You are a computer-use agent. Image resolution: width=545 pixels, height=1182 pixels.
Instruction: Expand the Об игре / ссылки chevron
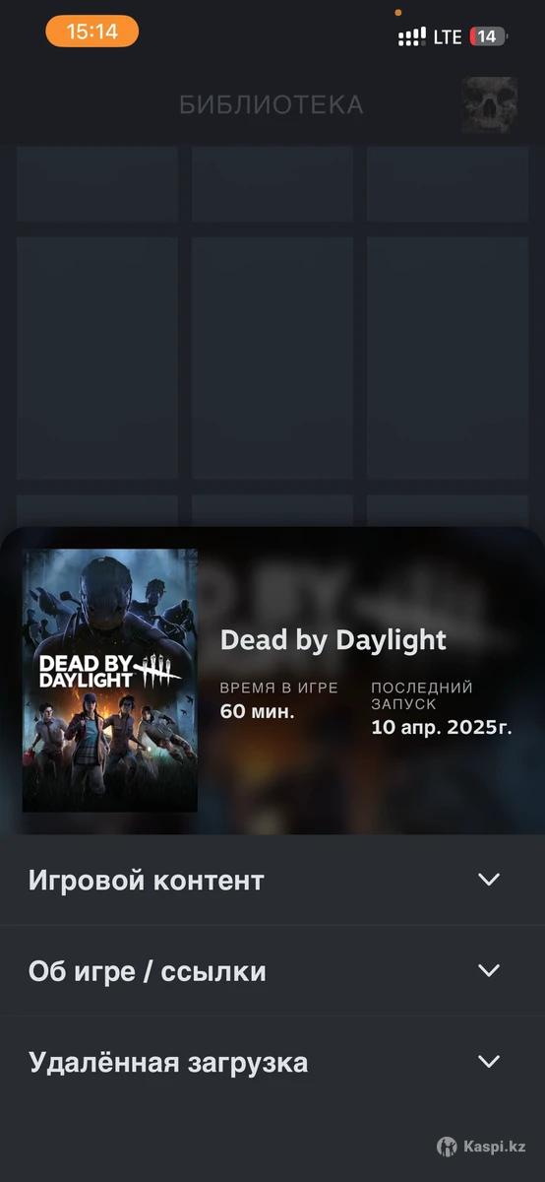tap(489, 971)
